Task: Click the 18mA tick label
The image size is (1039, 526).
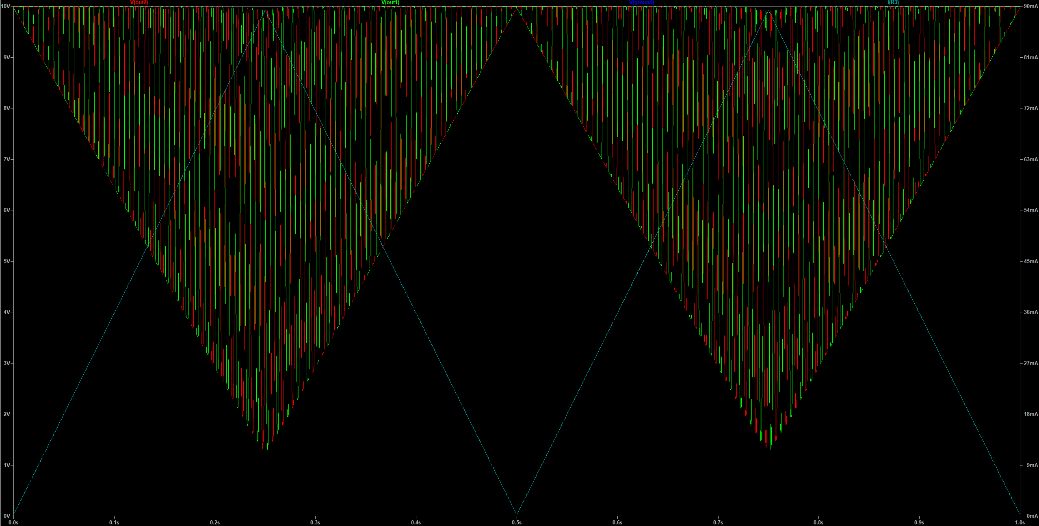Action: point(1030,414)
